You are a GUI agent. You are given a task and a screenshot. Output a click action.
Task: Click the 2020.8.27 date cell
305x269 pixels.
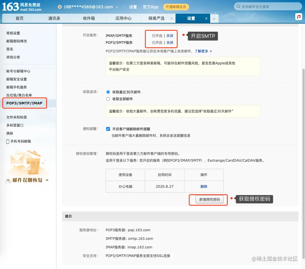pyautogui.click(x=165, y=187)
